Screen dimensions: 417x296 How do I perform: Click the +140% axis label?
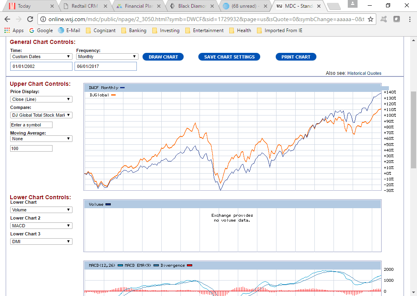click(x=390, y=92)
